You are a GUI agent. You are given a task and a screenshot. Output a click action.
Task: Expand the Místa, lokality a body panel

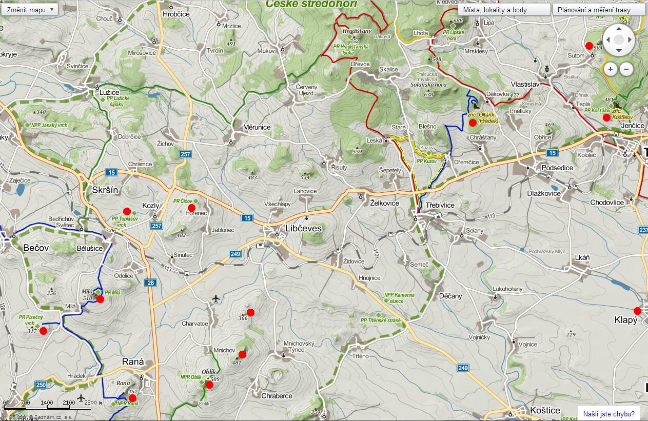pos(503,10)
